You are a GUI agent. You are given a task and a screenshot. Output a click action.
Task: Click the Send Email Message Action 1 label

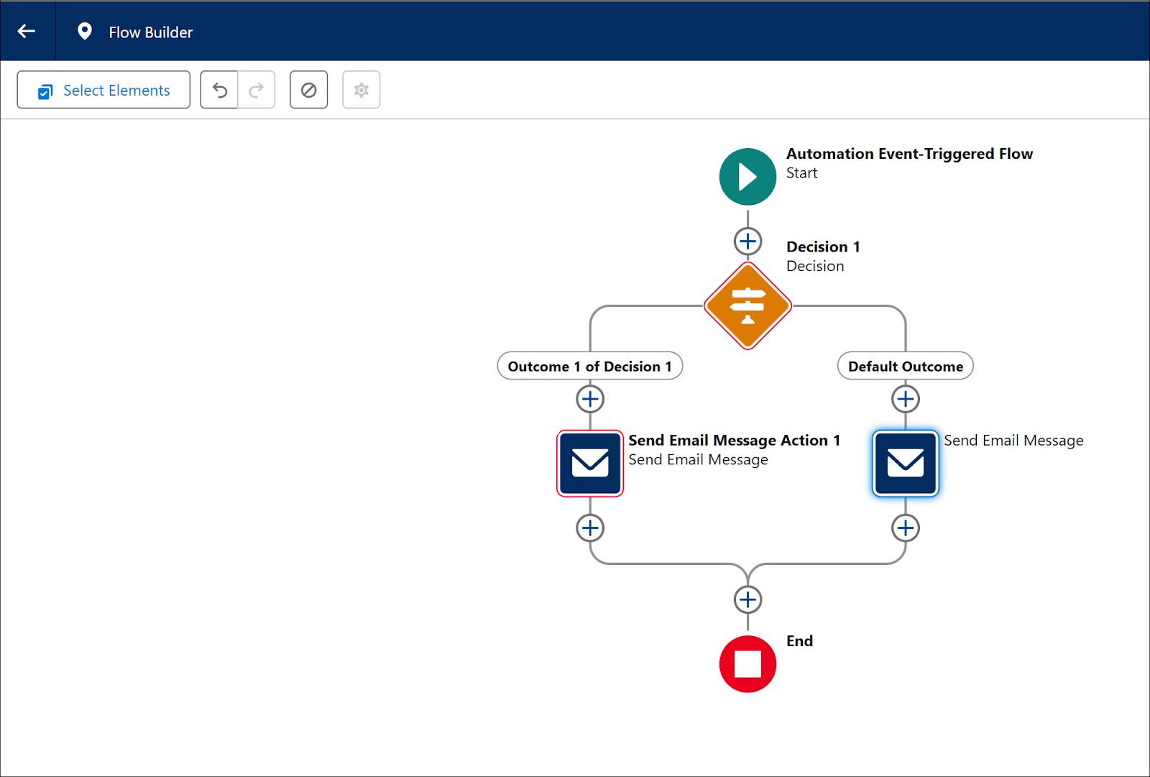[734, 440]
